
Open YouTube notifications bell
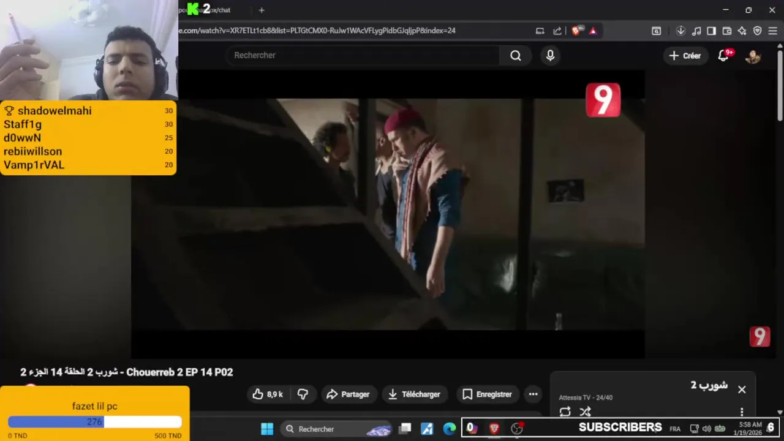click(x=723, y=56)
